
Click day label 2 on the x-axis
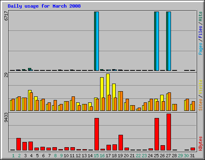pyautogui.click(x=19, y=156)
